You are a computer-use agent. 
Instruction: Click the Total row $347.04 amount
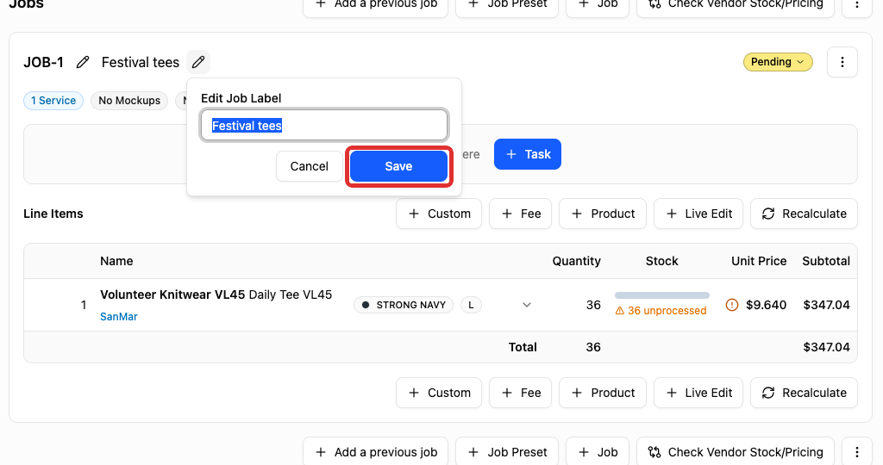(x=826, y=347)
